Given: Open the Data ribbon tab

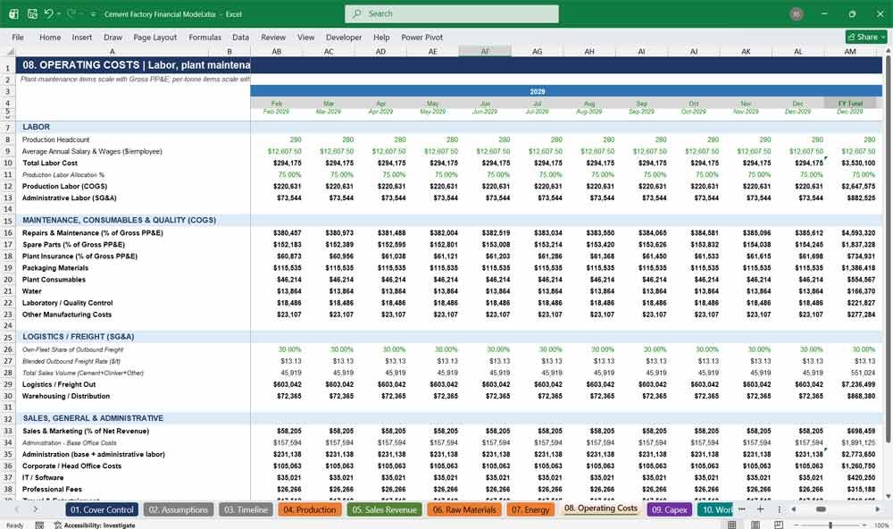Looking at the screenshot, I should 240,37.
